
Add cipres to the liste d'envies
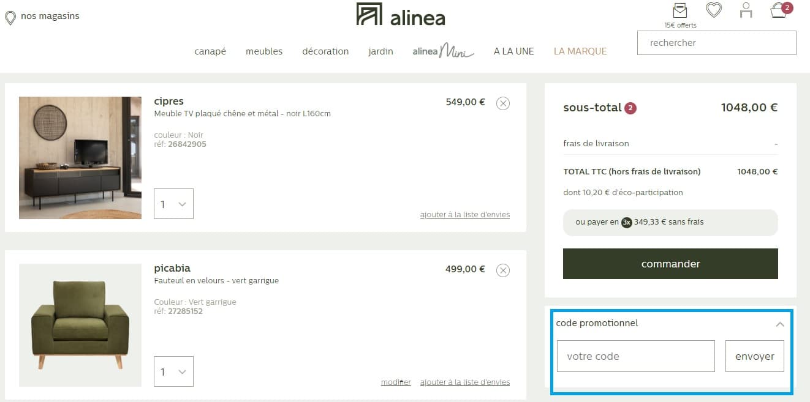point(464,214)
